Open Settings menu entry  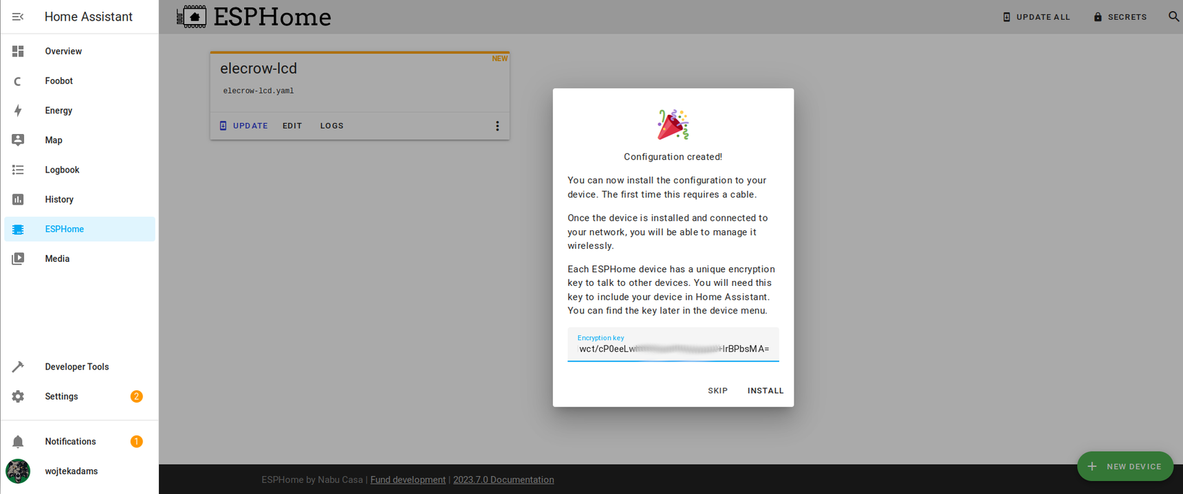61,396
